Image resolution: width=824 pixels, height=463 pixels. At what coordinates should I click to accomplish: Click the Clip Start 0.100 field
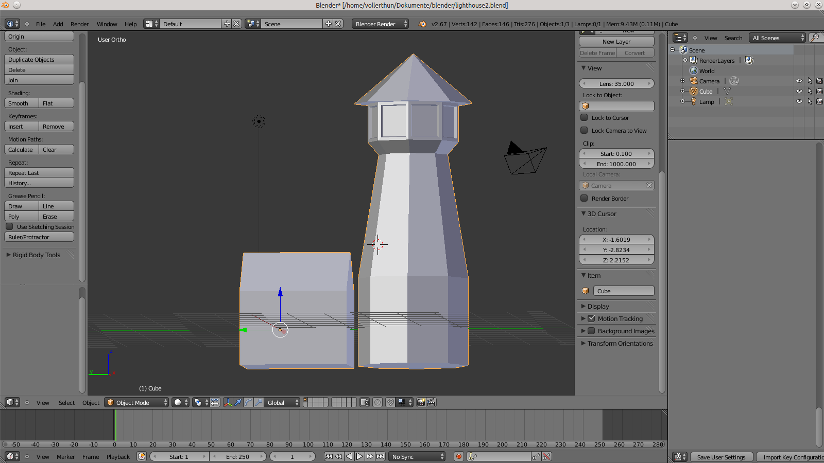[x=616, y=153]
